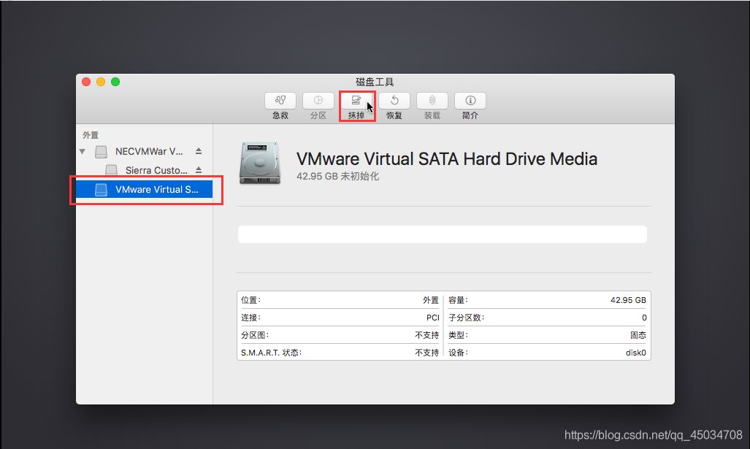
Task: Click the 类型 value 固态
Action: point(638,335)
